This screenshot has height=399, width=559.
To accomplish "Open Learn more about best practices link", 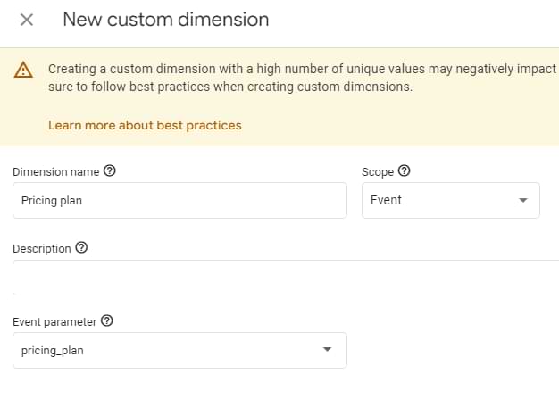I will [x=145, y=125].
